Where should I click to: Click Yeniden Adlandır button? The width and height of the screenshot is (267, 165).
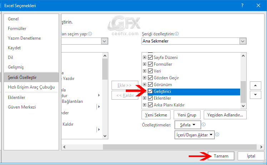coord(225,115)
